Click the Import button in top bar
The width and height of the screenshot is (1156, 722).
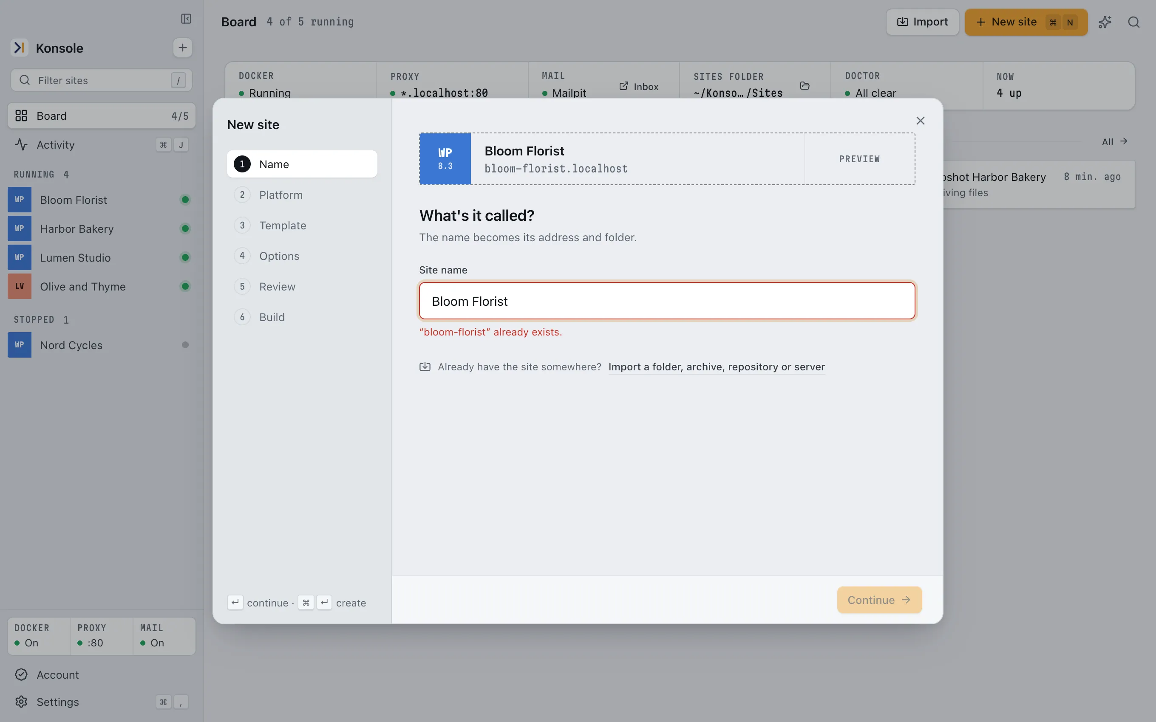tap(922, 22)
